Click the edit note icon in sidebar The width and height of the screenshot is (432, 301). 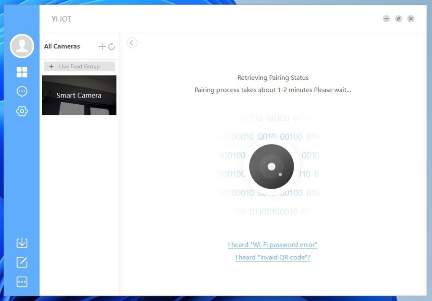(22, 262)
